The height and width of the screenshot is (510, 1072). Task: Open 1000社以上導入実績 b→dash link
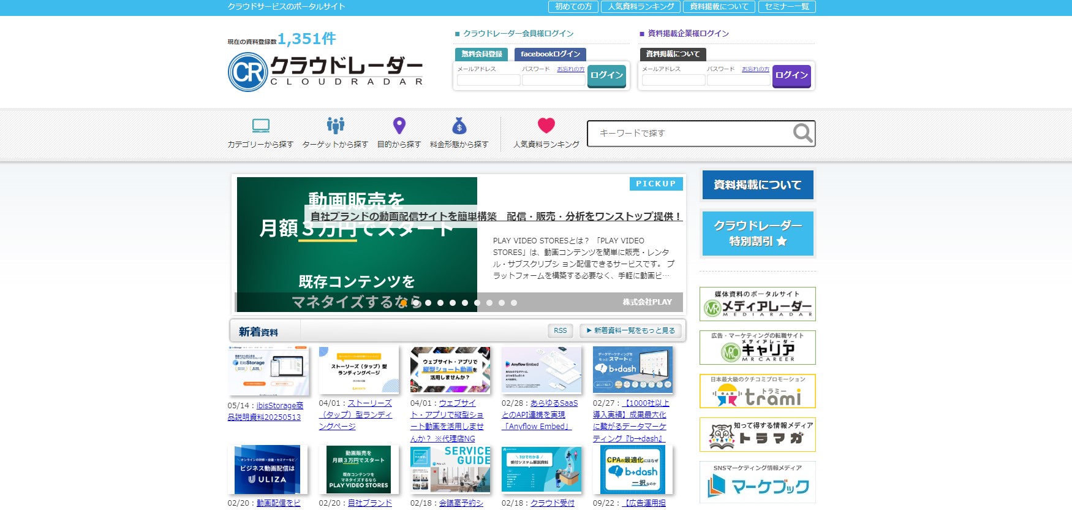[631, 421]
